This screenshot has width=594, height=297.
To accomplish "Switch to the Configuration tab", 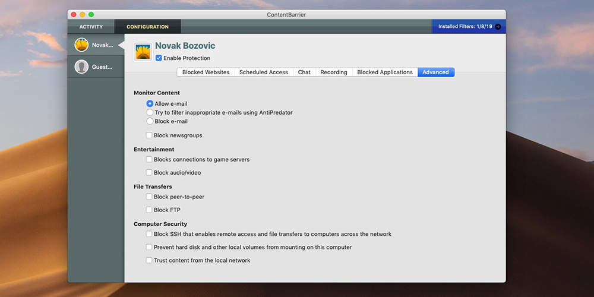I will 147,27.
